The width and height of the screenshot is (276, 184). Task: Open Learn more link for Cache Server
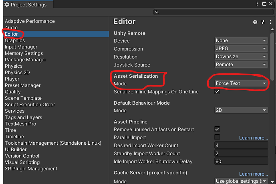[x=253, y=174]
